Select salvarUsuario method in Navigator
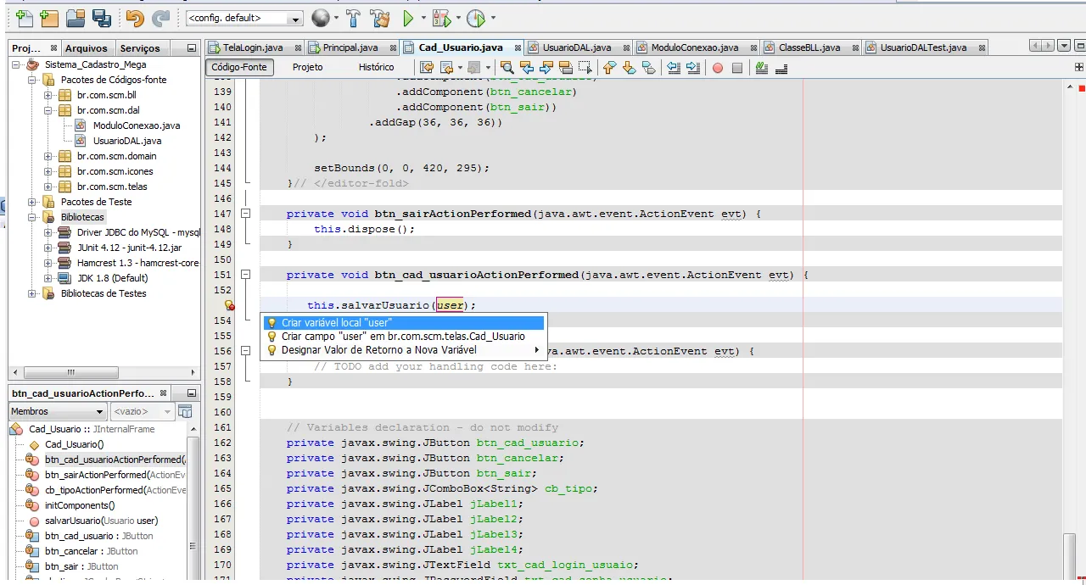 pyautogui.click(x=101, y=521)
